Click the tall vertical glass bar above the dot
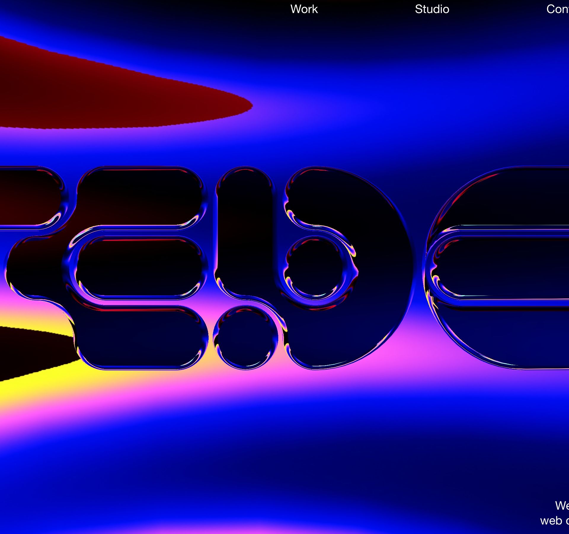This screenshot has height=534, width=569. pyautogui.click(x=245, y=231)
